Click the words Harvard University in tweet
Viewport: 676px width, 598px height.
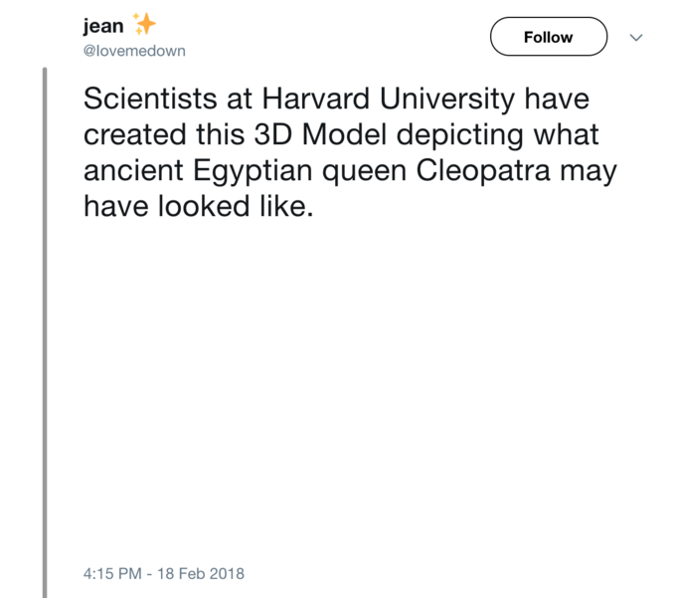[x=389, y=99]
